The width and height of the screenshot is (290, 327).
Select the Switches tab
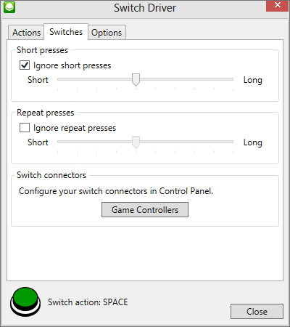(x=66, y=32)
